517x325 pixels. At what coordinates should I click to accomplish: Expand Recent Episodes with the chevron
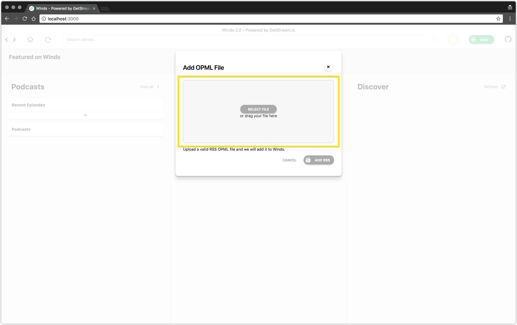click(85, 115)
